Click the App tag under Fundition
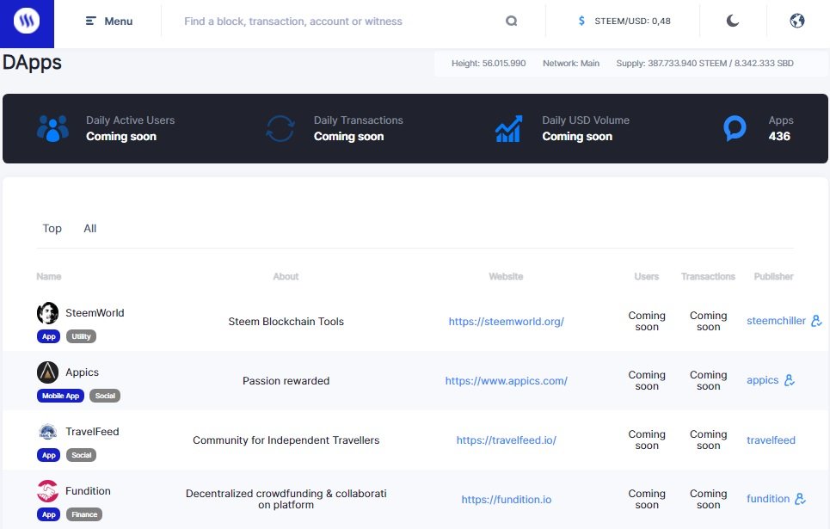The width and height of the screenshot is (830, 529). click(49, 514)
